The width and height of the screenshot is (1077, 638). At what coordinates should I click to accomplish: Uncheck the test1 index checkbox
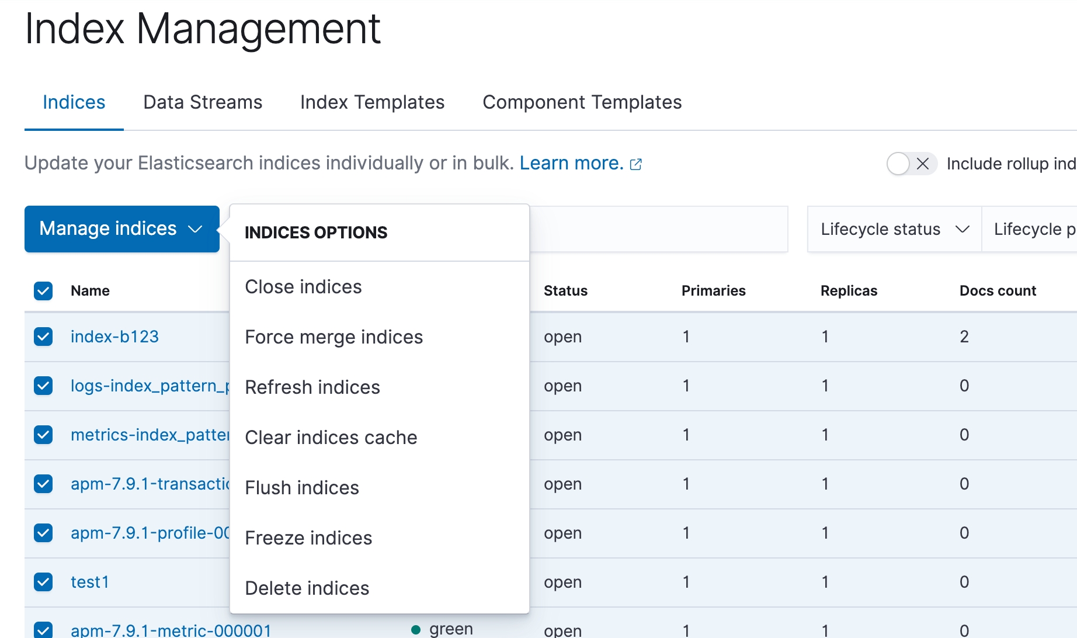click(x=43, y=582)
